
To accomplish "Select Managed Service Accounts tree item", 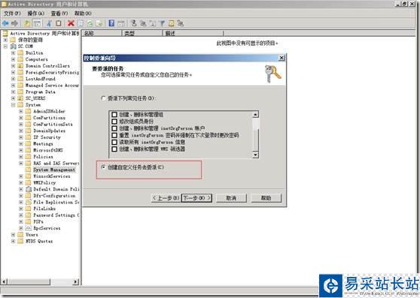I will click(52, 86).
